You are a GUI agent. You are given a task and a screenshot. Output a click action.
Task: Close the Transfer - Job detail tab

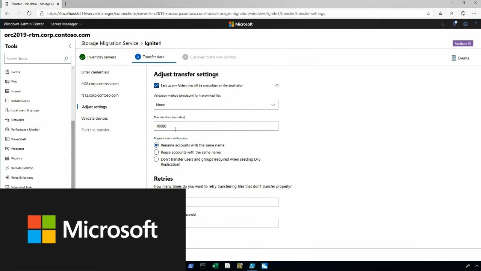[58, 4]
